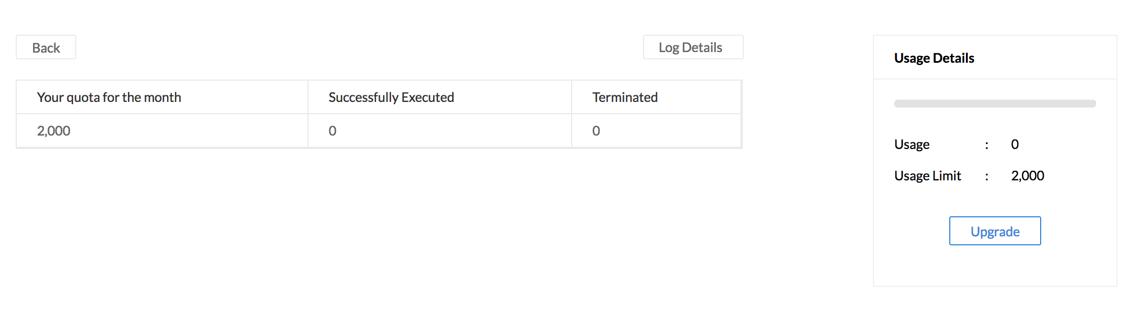Open Log Details
The image size is (1122, 335).
tap(692, 47)
